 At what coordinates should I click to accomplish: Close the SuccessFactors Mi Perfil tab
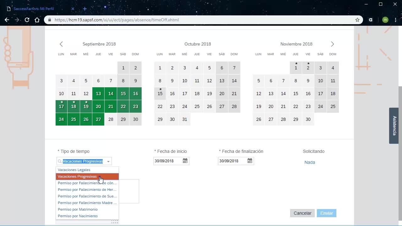click(73, 9)
